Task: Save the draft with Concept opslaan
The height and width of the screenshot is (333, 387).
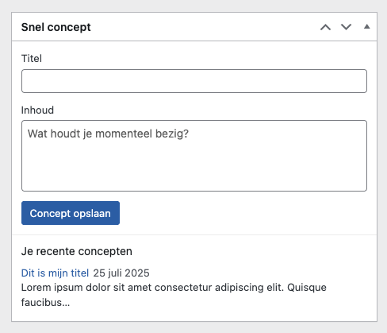Action: [x=71, y=213]
